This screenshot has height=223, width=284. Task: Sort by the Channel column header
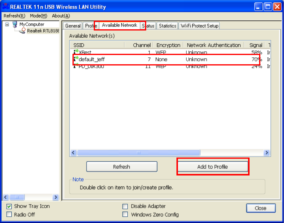[x=139, y=45]
